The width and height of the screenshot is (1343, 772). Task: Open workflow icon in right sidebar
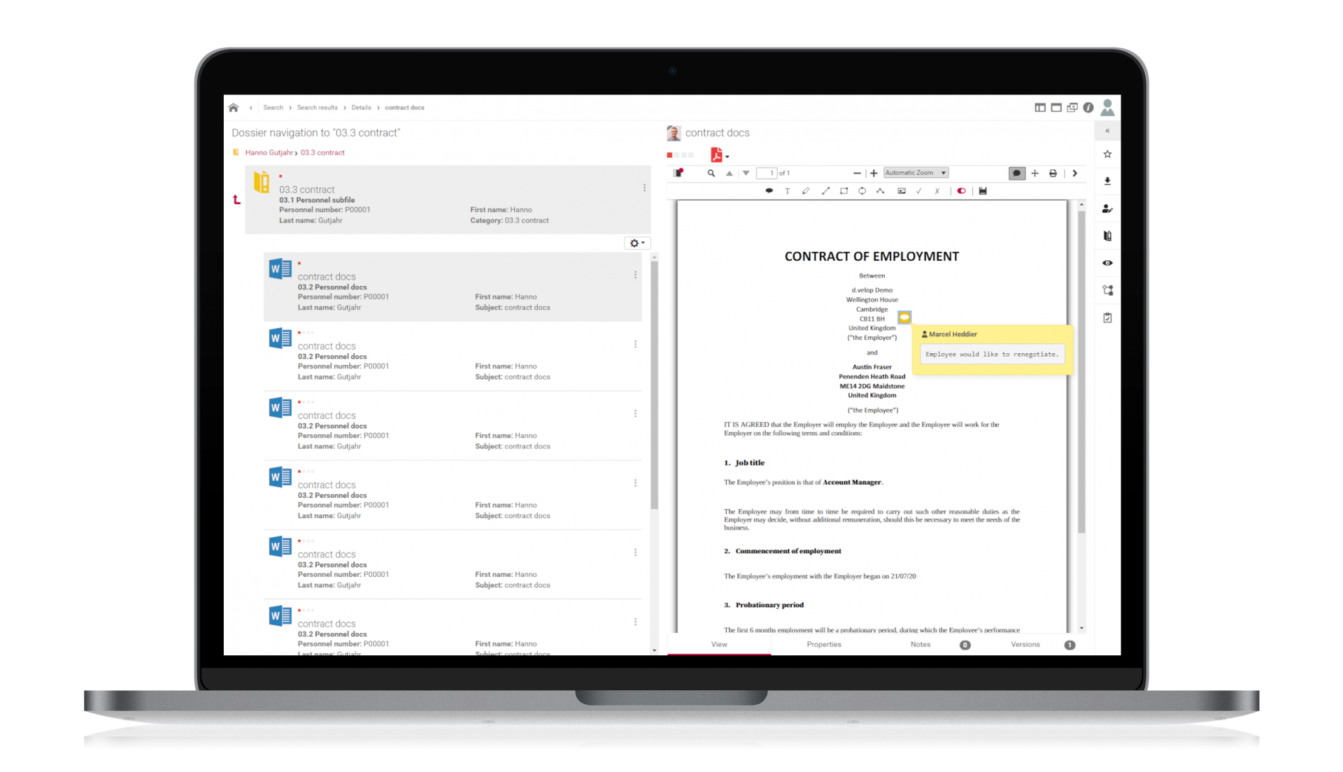point(1107,290)
